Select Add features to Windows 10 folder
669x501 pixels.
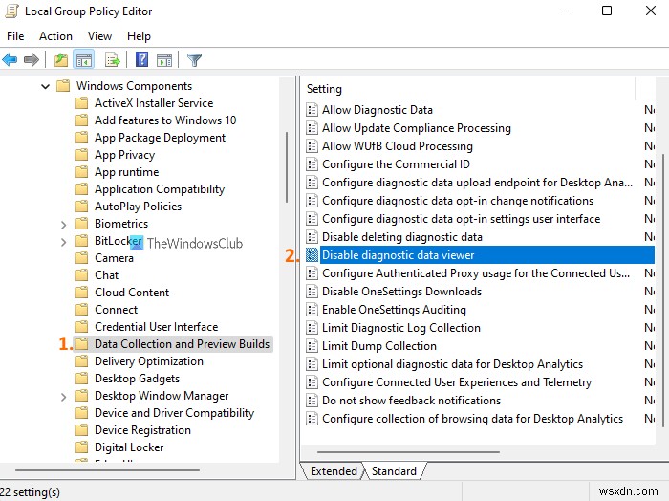click(x=165, y=120)
